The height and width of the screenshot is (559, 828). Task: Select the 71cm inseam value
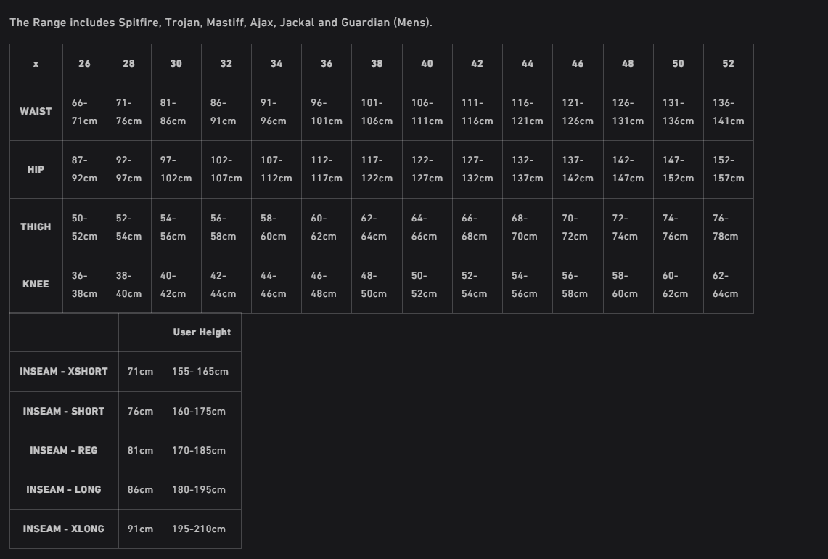coord(141,372)
